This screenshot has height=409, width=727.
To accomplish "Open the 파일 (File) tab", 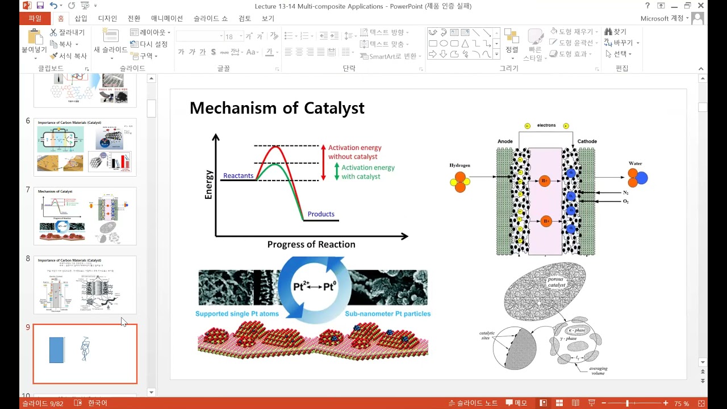I will [35, 18].
